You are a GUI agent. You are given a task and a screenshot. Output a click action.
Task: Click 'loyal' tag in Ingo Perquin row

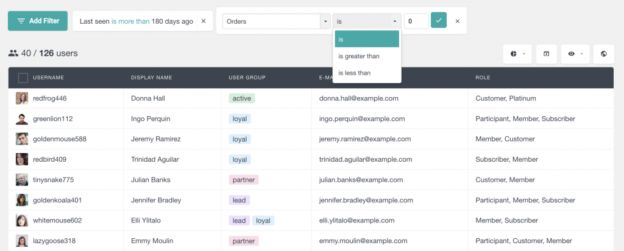[x=239, y=119]
